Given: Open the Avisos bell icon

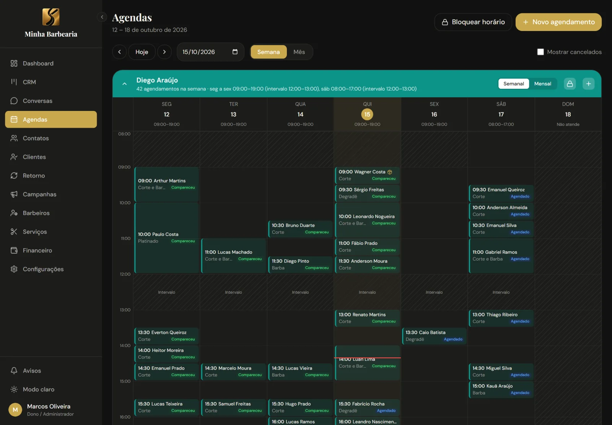Looking at the screenshot, I should pyautogui.click(x=14, y=371).
